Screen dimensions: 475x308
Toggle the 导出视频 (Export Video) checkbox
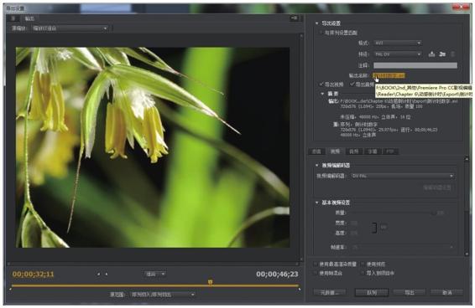tap(321, 84)
